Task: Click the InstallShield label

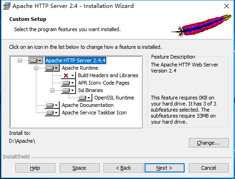Action: pyautogui.click(x=16, y=157)
